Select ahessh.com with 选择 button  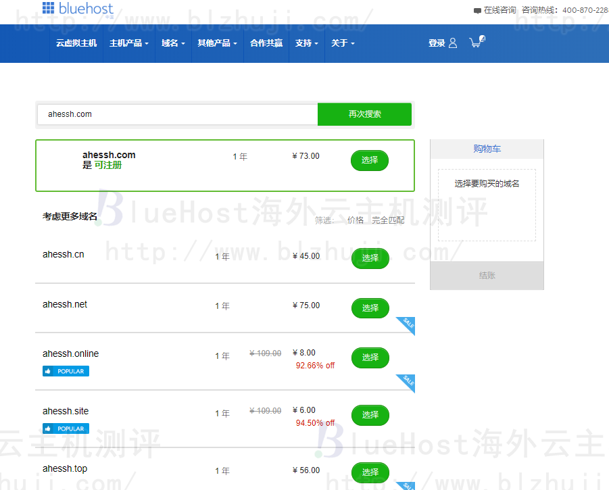point(370,160)
